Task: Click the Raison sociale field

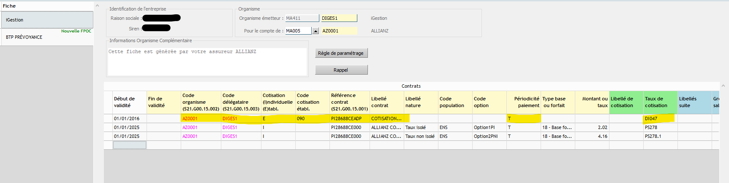Action: (161, 18)
